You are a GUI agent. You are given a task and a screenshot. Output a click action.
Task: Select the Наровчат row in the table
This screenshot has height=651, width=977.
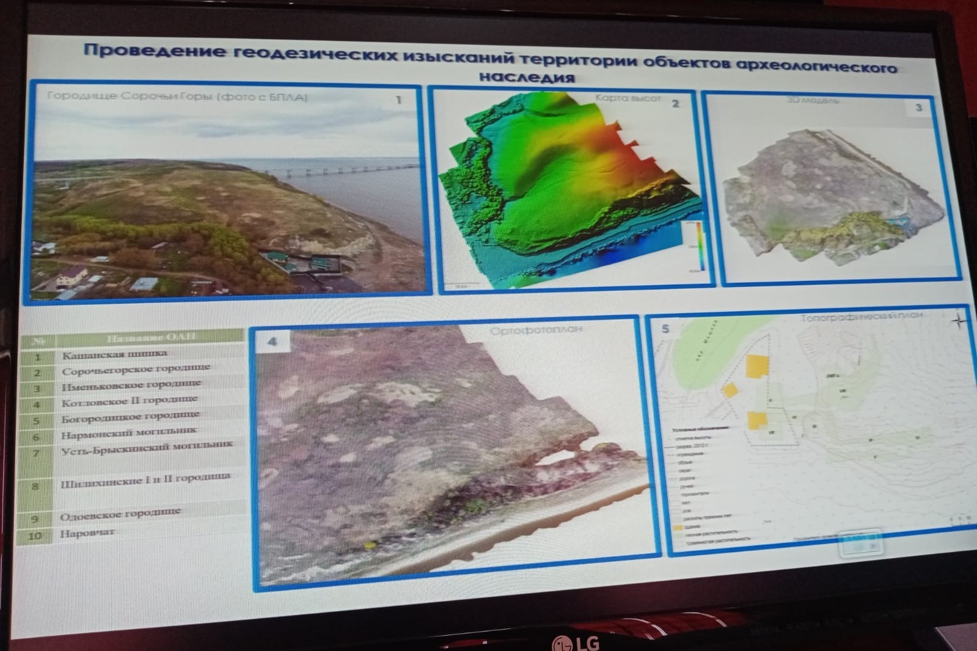pos(87,533)
